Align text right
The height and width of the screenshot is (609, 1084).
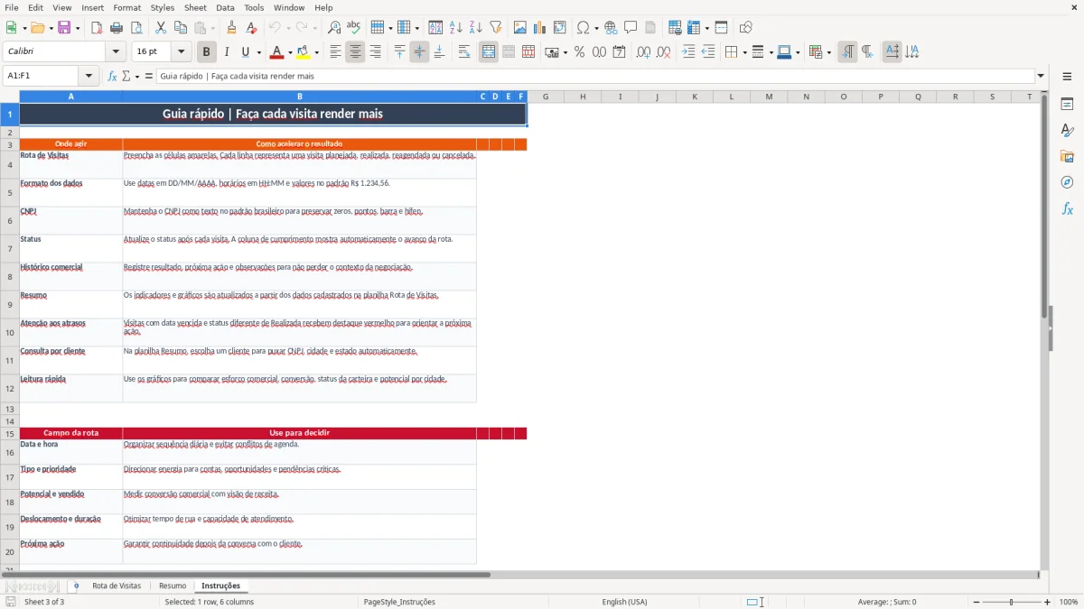coord(375,52)
